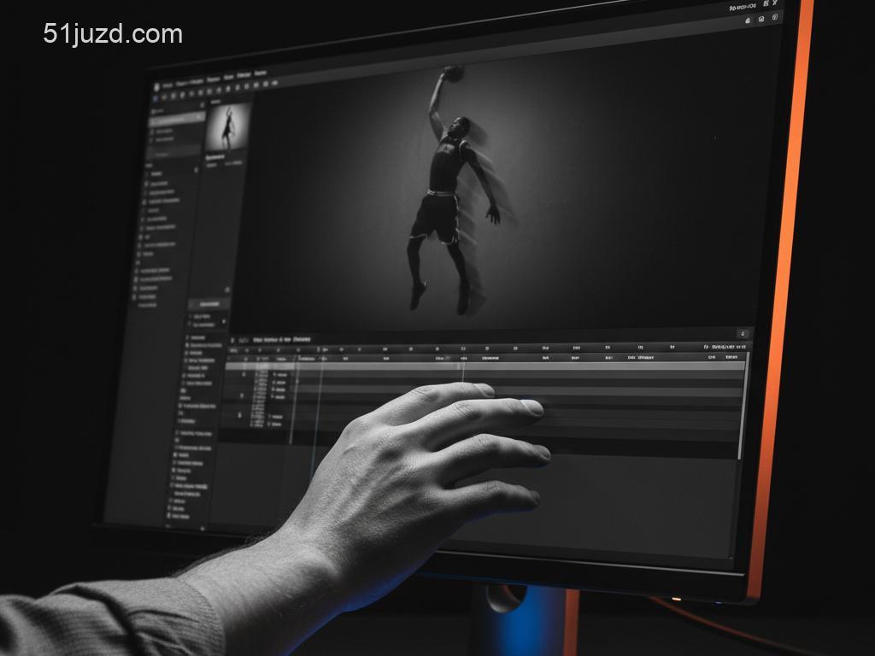
Task: Click the middle icon in the top-right icon trio
Action: [x=760, y=18]
